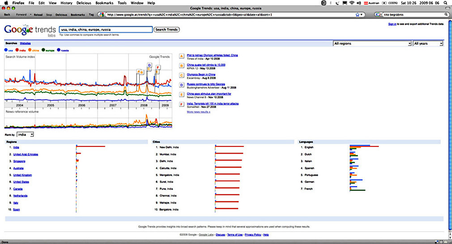Switch to the Websites tab
Screen dimensions: 452x244
(x=25, y=43)
